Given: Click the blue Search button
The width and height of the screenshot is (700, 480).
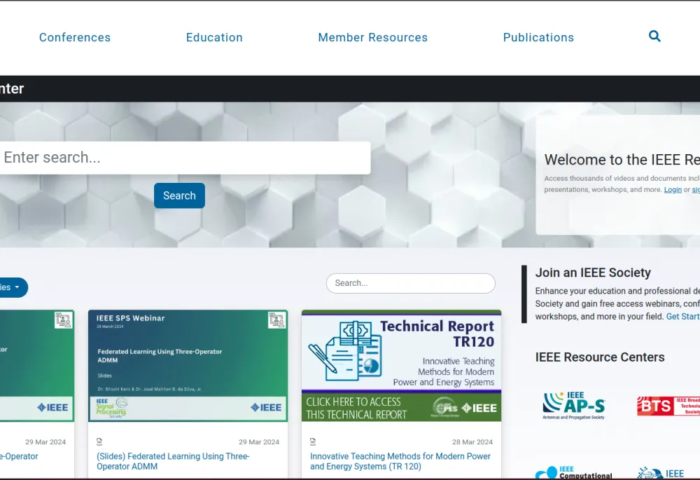Looking at the screenshot, I should 179,196.
